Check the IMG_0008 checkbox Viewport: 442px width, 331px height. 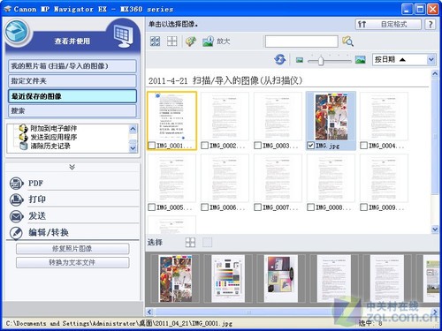(x=310, y=207)
